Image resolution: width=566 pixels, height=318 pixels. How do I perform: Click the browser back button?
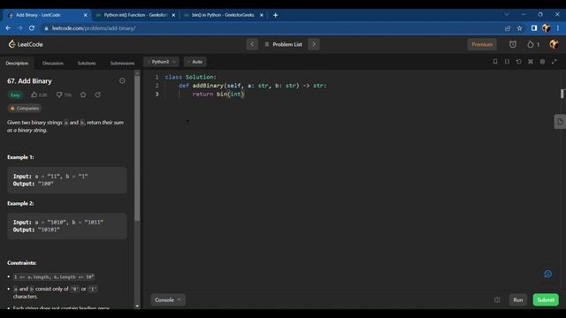[8, 28]
